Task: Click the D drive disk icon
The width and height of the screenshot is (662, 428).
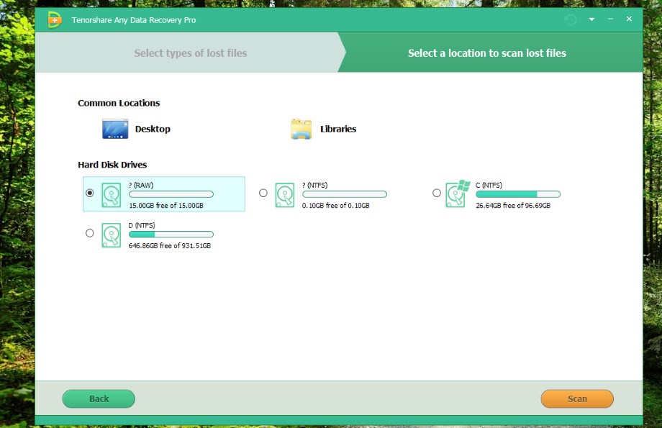Action: click(x=111, y=235)
